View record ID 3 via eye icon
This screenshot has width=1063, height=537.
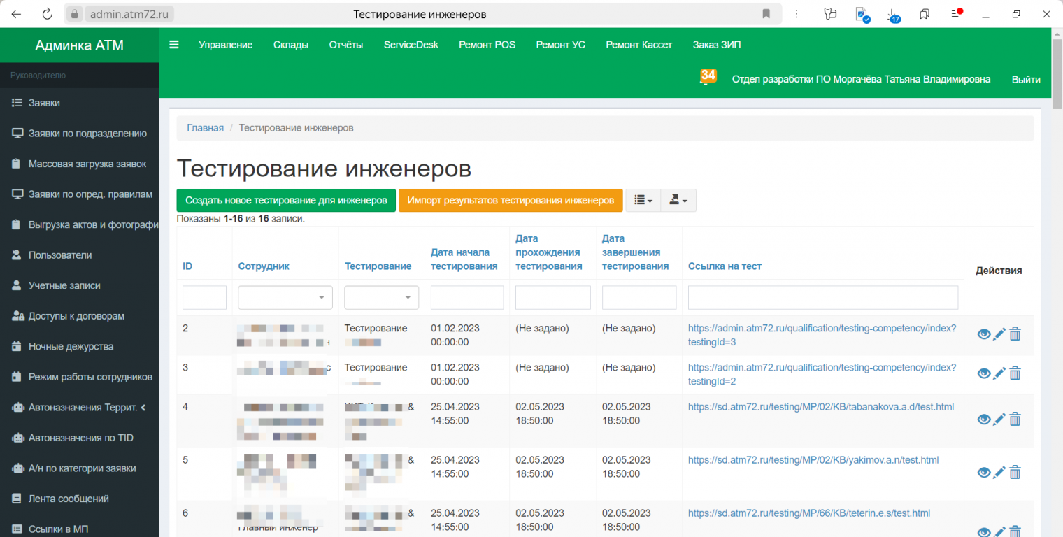coord(983,373)
